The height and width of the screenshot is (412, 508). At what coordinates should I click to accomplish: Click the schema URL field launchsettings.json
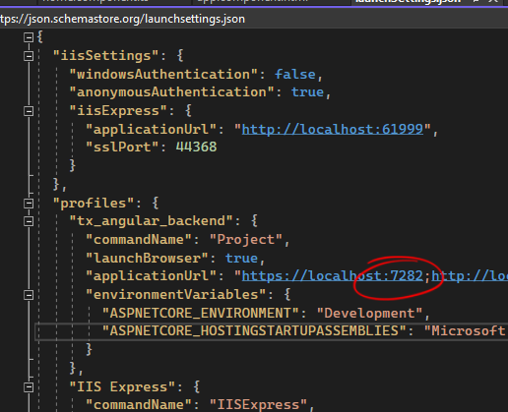click(122, 19)
